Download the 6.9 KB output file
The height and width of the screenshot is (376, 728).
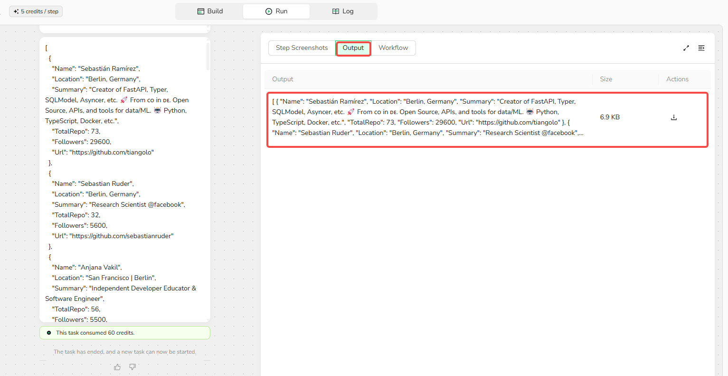pos(673,117)
